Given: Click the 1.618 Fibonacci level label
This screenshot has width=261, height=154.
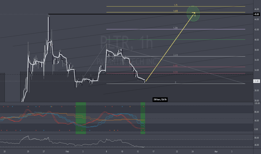Looking at the screenshot, I should [175, 11].
